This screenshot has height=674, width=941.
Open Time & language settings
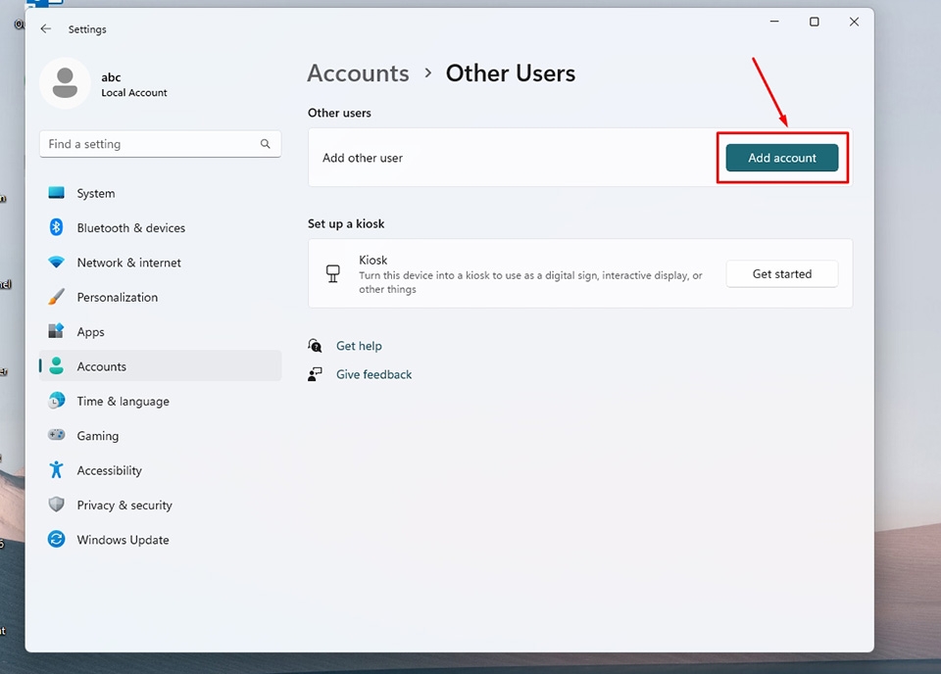[x=160, y=401]
